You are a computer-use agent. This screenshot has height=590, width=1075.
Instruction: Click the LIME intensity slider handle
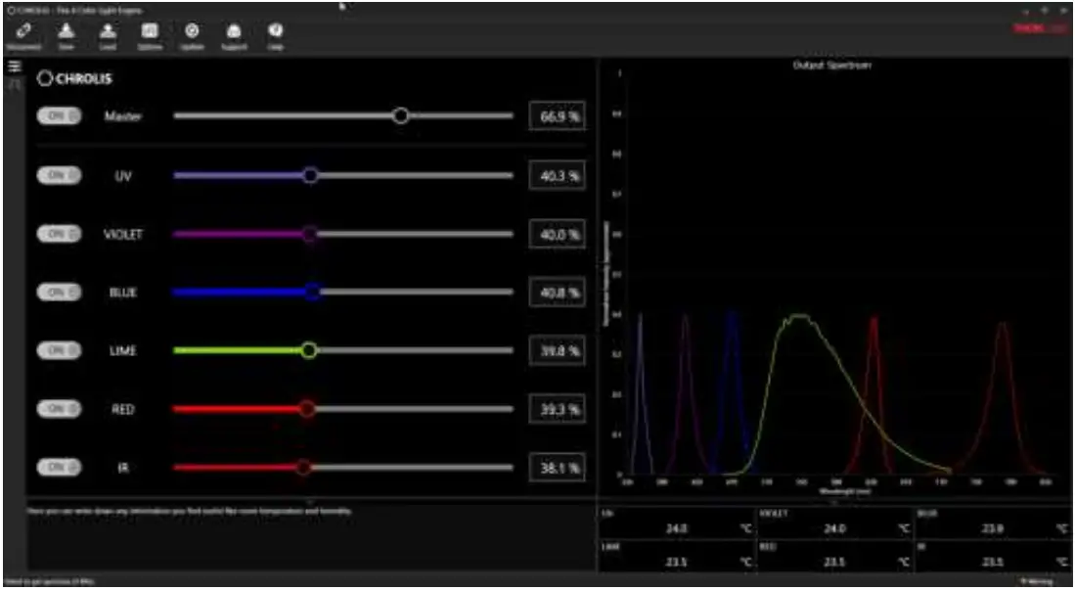[308, 348]
